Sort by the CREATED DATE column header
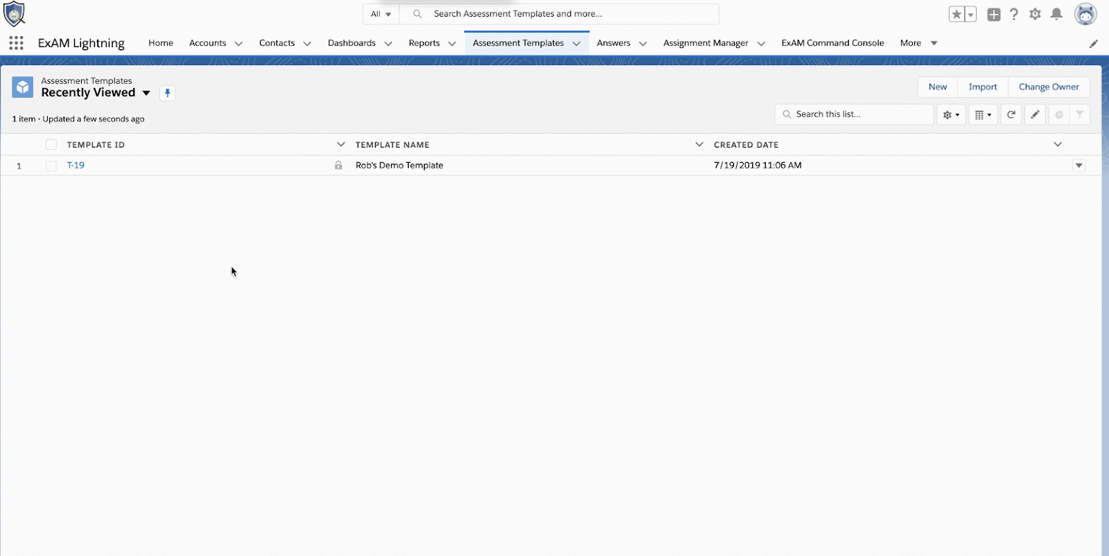Image resolution: width=1109 pixels, height=556 pixels. click(x=746, y=145)
